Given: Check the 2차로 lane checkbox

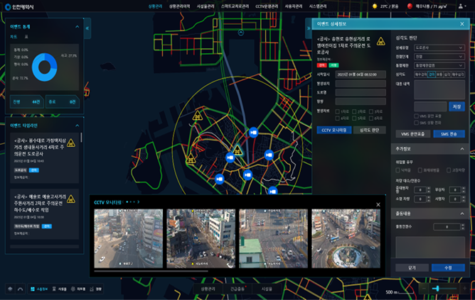Looking at the screenshot, I should pyautogui.click(x=354, y=111).
